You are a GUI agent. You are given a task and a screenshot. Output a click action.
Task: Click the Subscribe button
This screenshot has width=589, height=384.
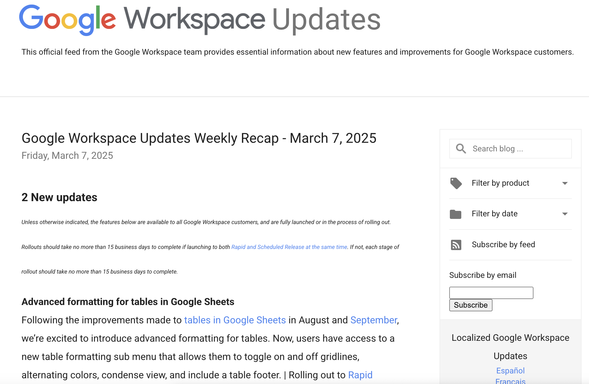click(x=470, y=305)
